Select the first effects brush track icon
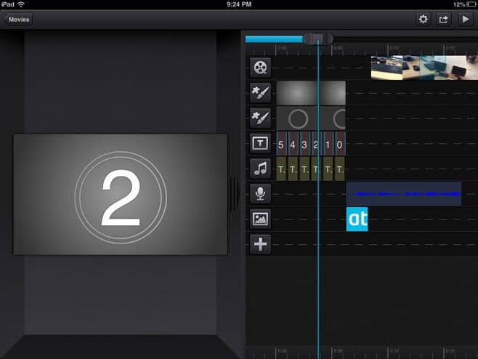The height and width of the screenshot is (359, 478). [x=260, y=93]
